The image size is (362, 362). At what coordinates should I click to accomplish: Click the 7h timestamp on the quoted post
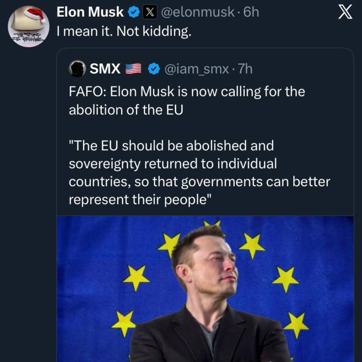(245, 69)
